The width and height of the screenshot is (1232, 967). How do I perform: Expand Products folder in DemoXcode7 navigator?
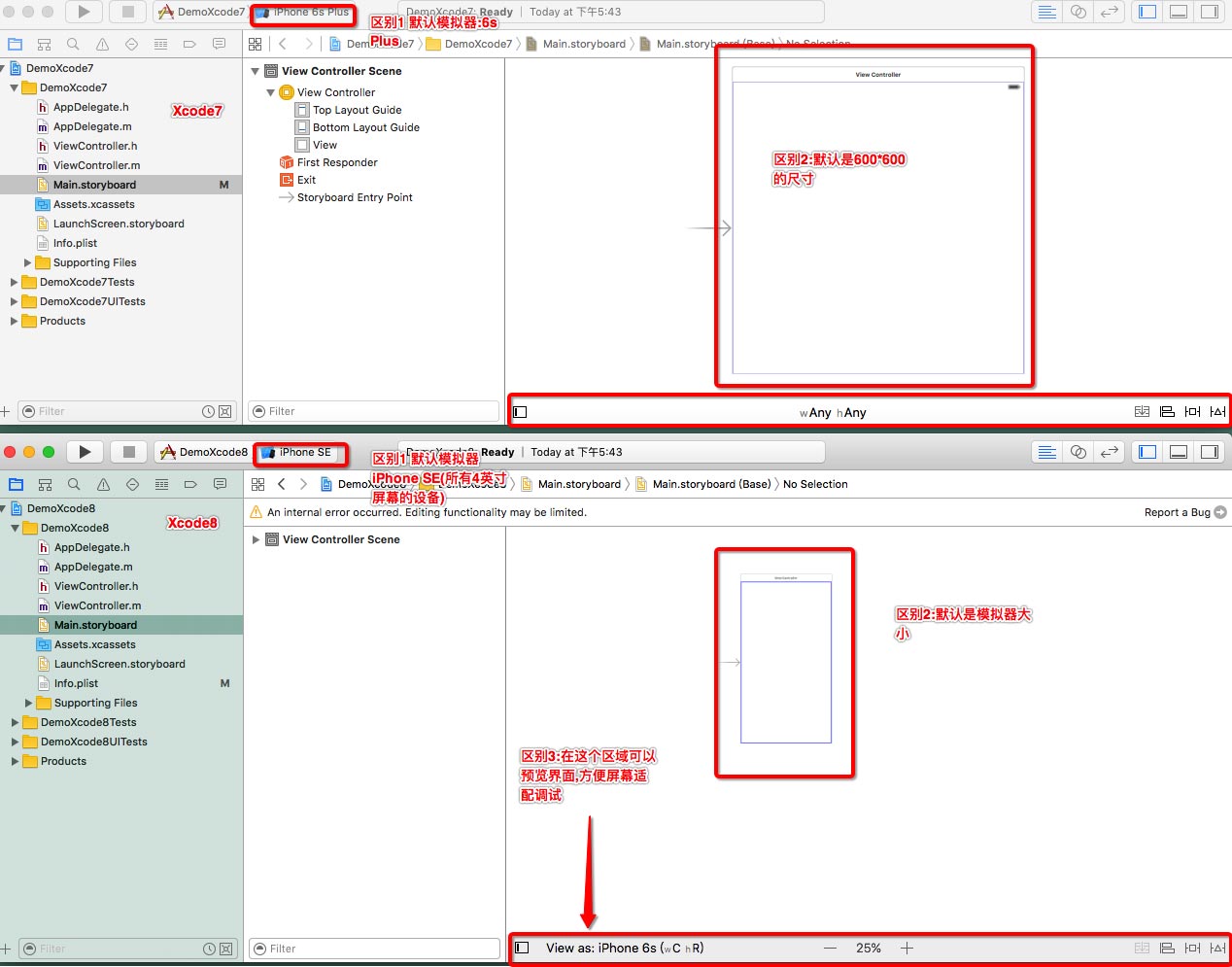coord(14,321)
